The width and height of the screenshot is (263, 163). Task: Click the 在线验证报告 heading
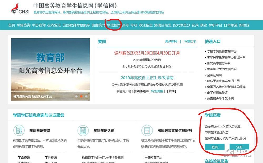[x=216, y=161]
